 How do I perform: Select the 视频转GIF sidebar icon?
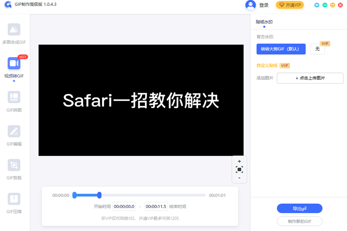click(x=14, y=64)
